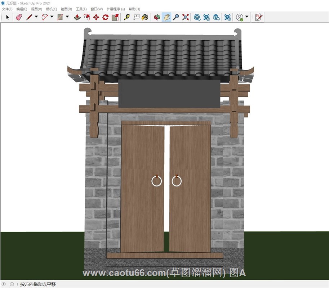Click the left door ring handle in model
329x288 pixels.
pyautogui.click(x=157, y=181)
